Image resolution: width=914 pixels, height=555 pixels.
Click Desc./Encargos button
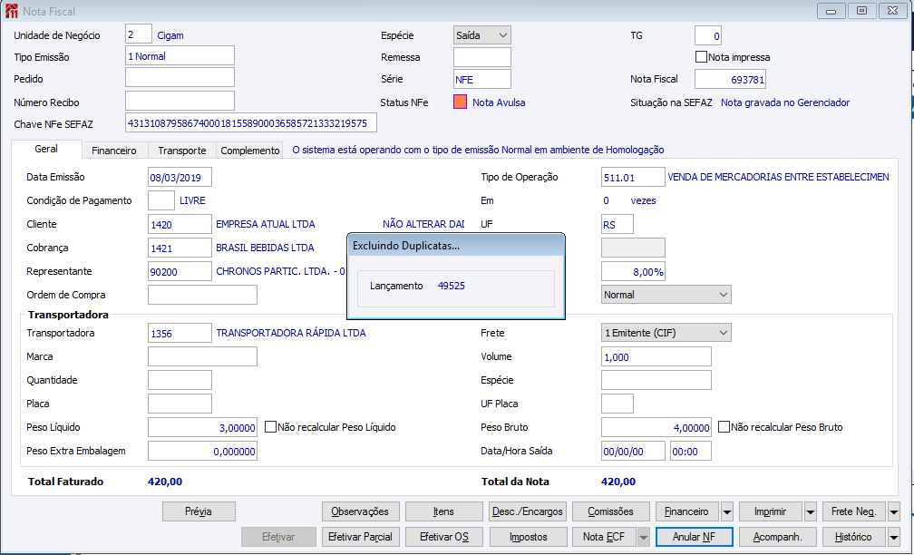click(528, 511)
